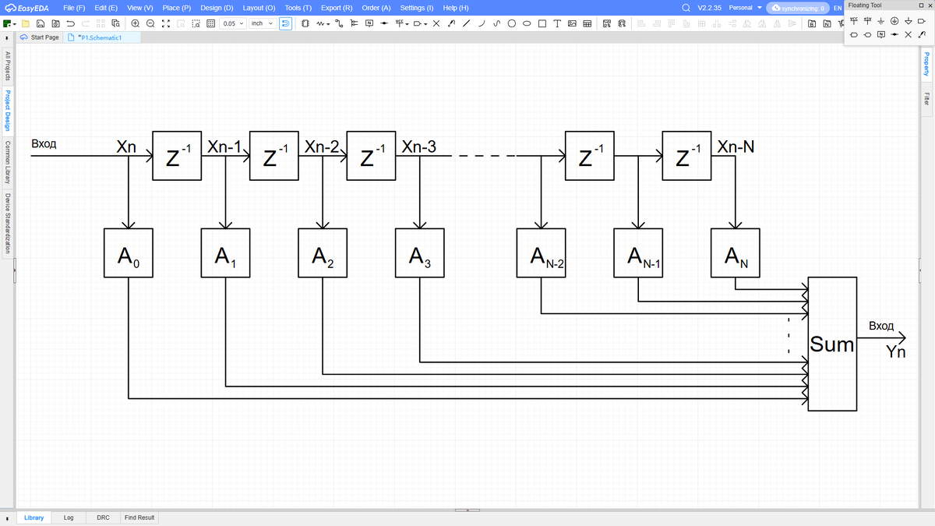Open the Layout menu

coord(259,8)
